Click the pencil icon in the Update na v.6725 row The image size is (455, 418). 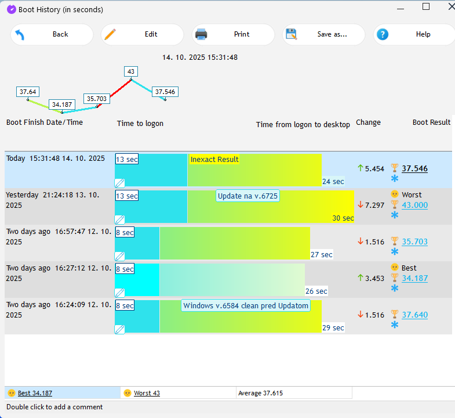point(119,219)
